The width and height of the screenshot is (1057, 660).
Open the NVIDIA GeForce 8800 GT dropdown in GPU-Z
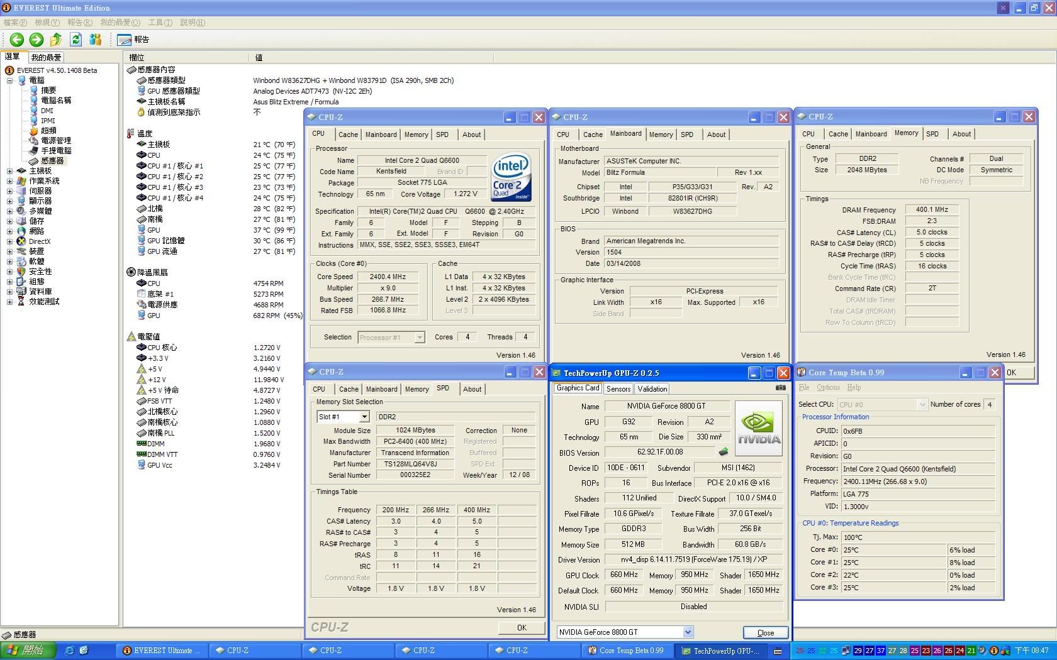click(688, 632)
